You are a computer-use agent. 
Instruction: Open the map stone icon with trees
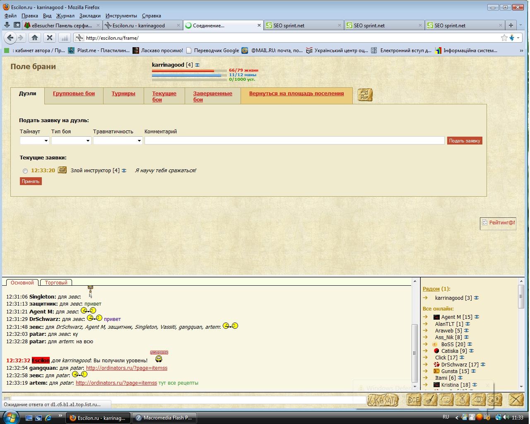(495, 400)
